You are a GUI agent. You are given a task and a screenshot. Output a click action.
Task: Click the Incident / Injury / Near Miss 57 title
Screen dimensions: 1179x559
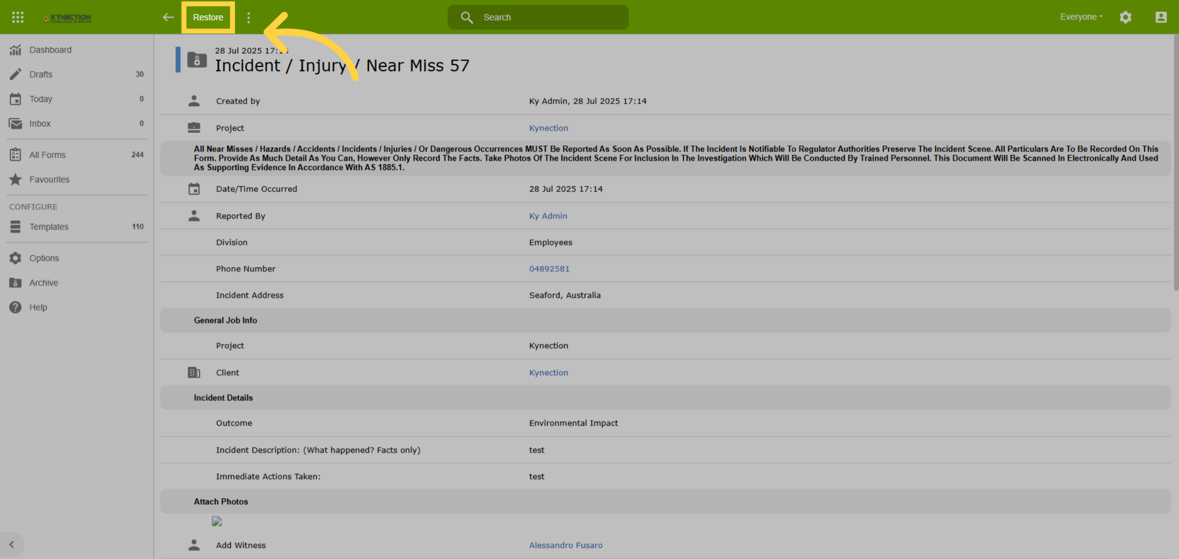click(342, 66)
